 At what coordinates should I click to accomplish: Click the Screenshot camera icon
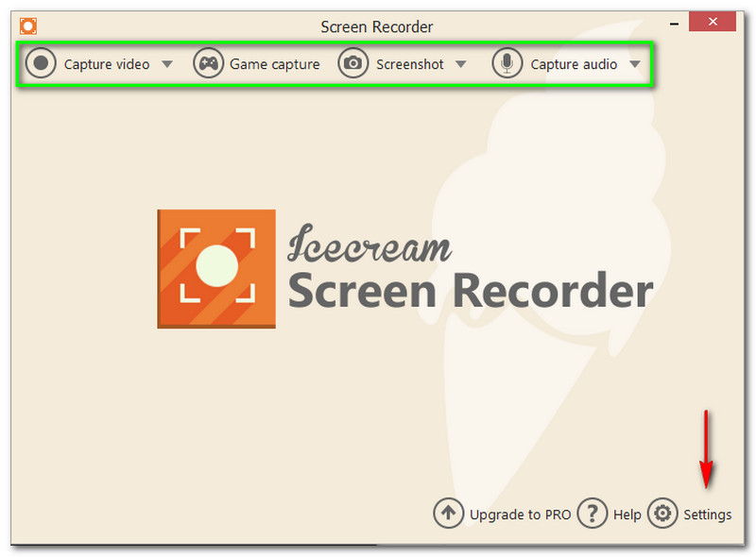(352, 63)
